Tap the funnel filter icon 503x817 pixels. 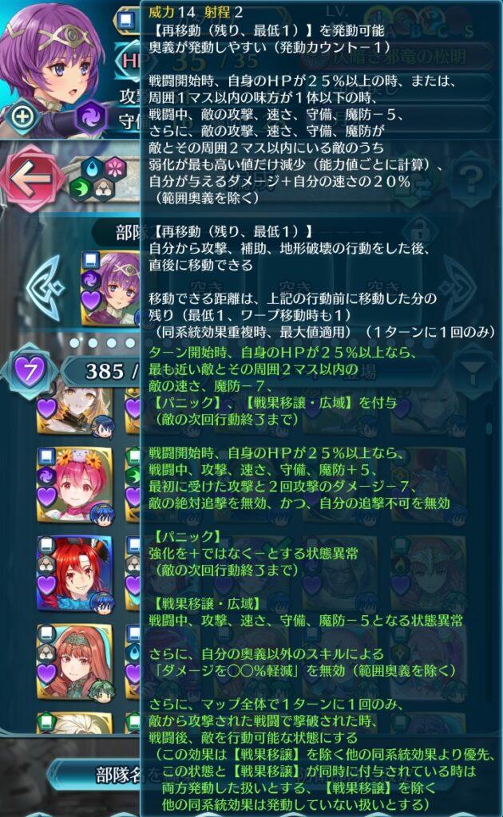[473, 370]
